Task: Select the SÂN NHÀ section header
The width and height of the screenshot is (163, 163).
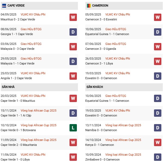Action: pyautogui.click(x=39, y=87)
